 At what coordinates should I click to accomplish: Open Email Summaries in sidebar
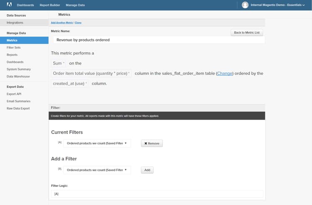pos(18,101)
